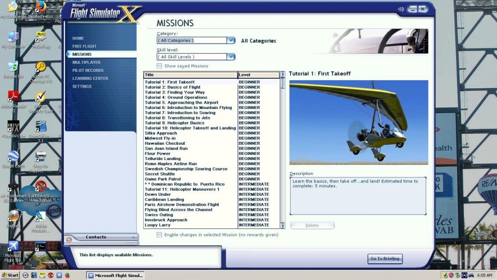Screen dimensions: 497x280
Task: Open SETTINGS in sidebar
Action: (82, 86)
